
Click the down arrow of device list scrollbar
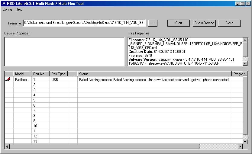(245, 142)
